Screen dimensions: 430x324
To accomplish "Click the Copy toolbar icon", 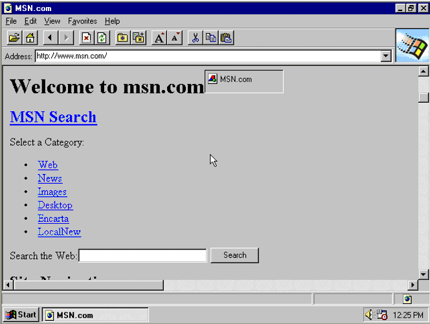I will 211,38.
